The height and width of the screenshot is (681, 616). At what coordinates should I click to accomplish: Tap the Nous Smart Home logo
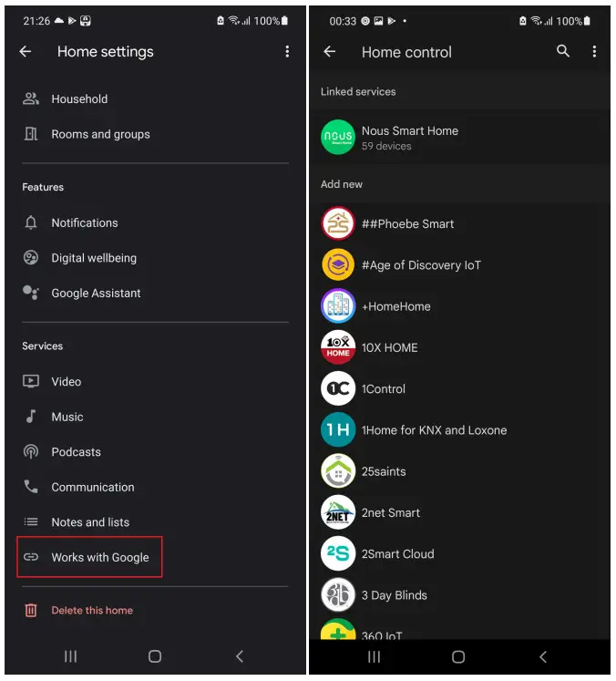point(338,138)
